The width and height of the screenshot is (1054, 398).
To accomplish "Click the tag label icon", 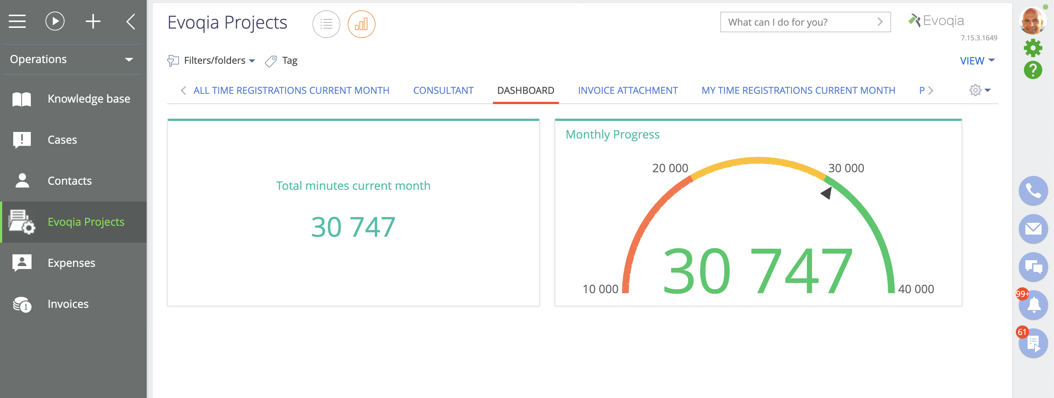I will pyautogui.click(x=271, y=61).
